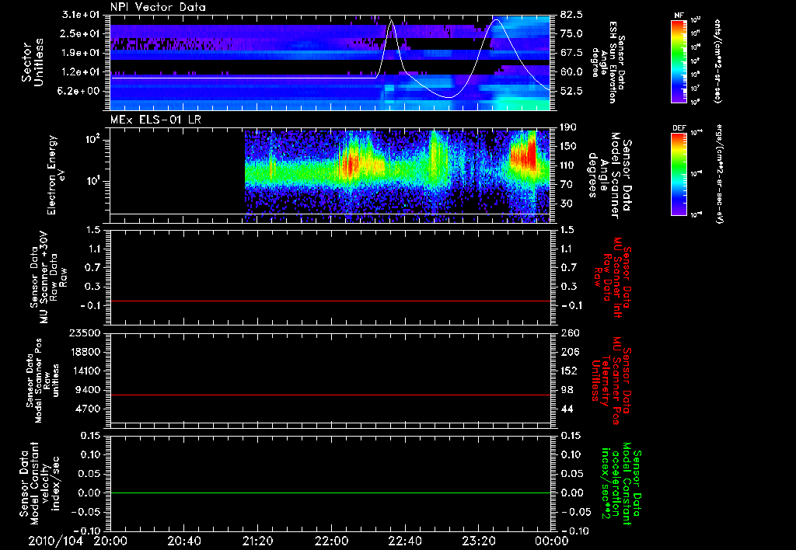The width and height of the screenshot is (796, 550).
Task: Click the 00:00 time tick label
Action: [x=552, y=541]
